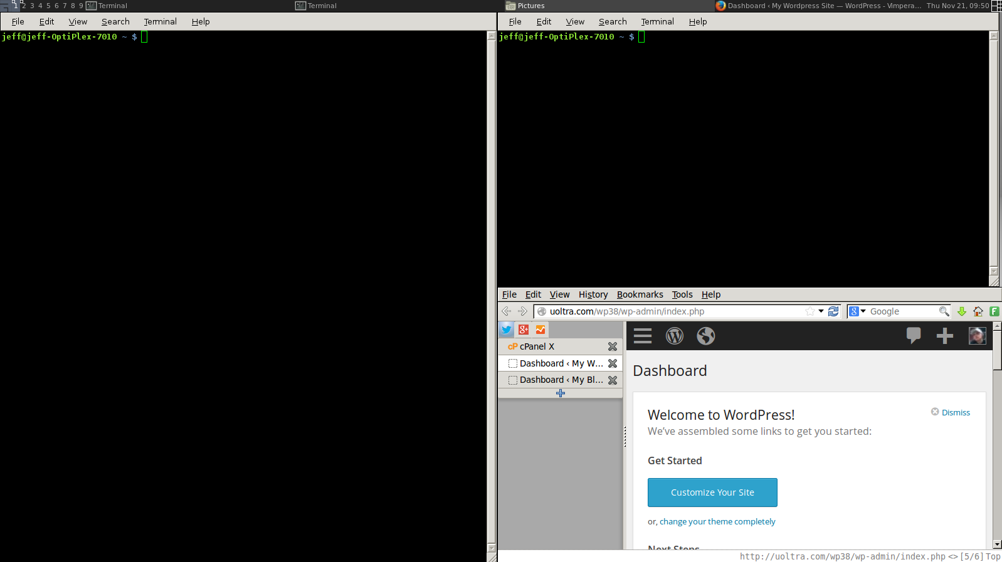The height and width of the screenshot is (562, 1002).
Task: Open the Terminal menu in left terminal
Action: tap(161, 21)
